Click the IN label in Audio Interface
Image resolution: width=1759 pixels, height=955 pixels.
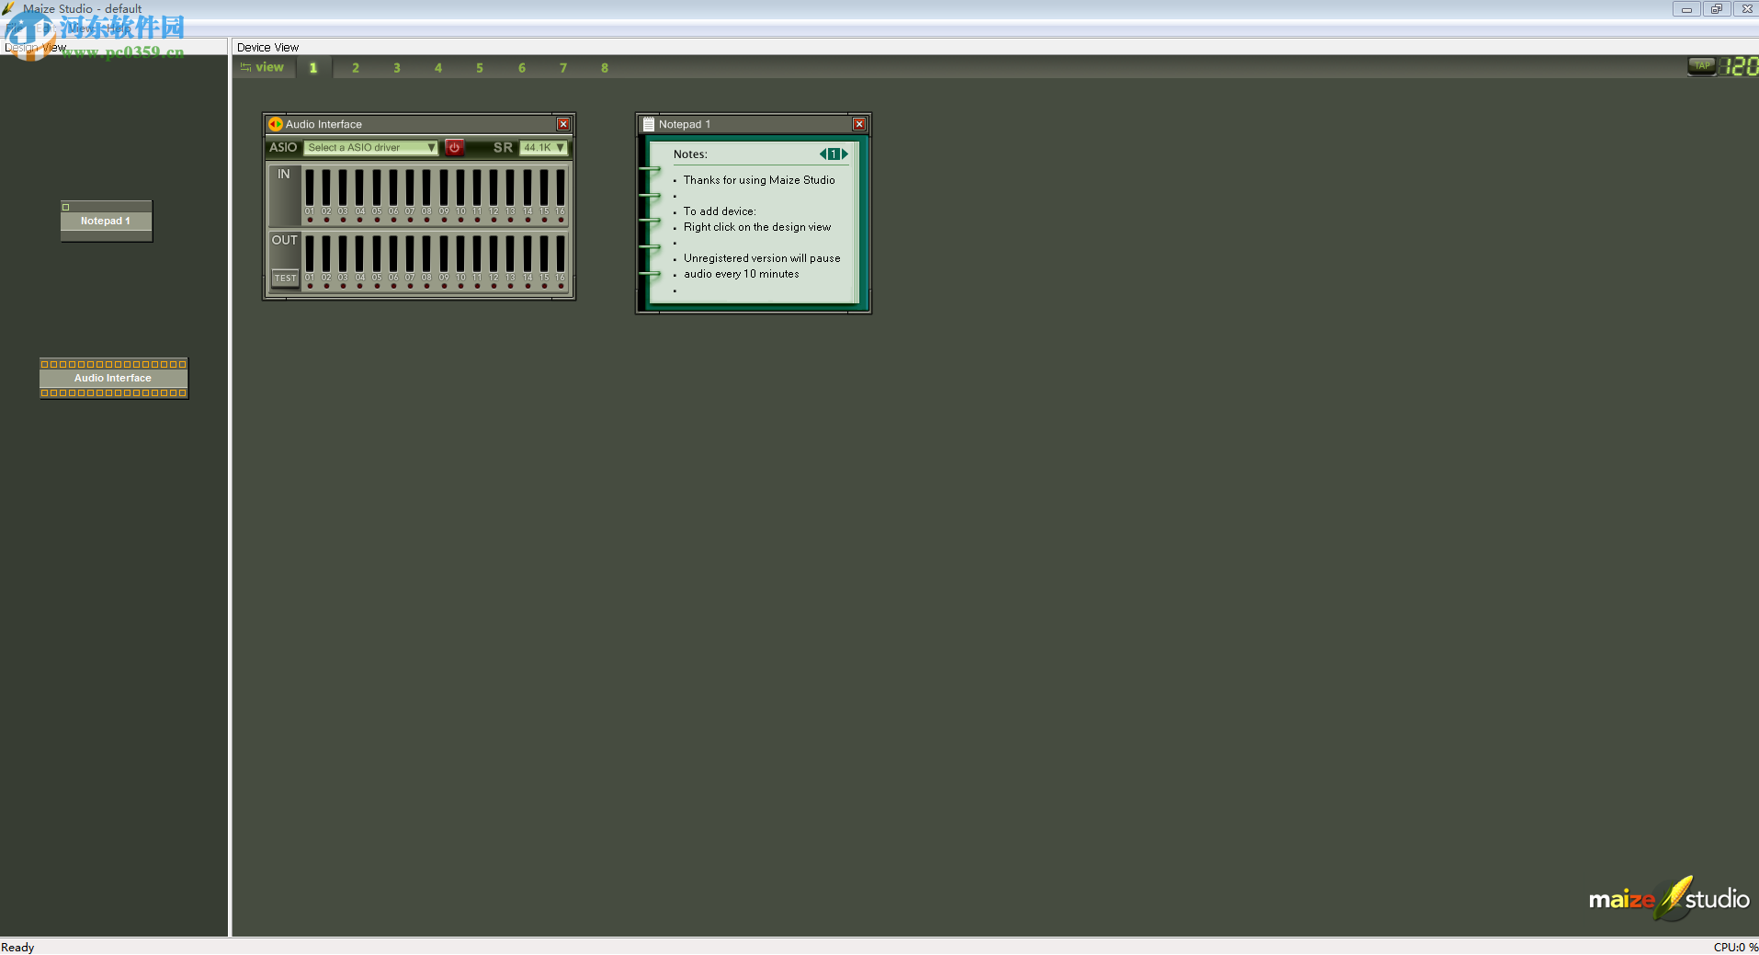(284, 174)
